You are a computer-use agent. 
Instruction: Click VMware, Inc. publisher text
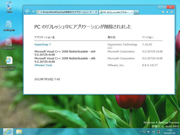click(x=116, y=65)
